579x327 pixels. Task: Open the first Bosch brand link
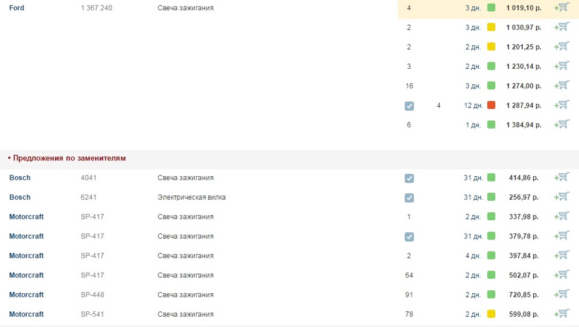click(x=20, y=178)
